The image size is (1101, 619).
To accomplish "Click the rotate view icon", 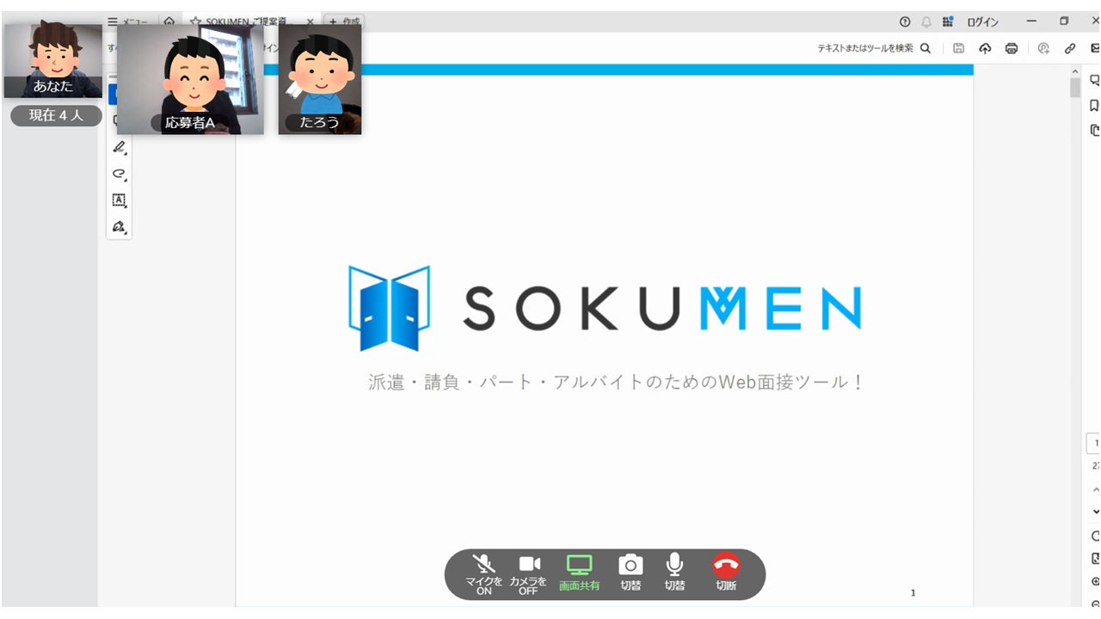I will click(1096, 536).
